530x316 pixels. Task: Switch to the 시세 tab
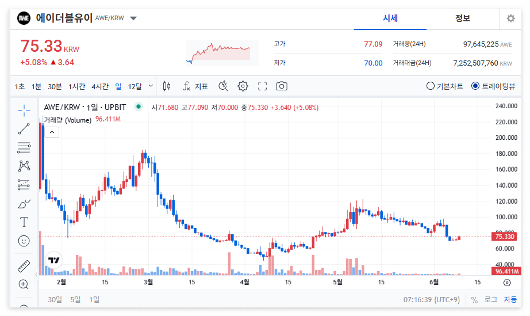tap(390, 18)
